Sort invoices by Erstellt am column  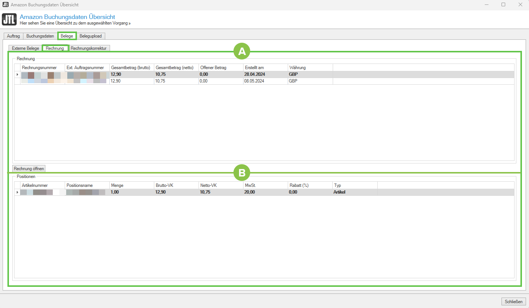(254, 68)
